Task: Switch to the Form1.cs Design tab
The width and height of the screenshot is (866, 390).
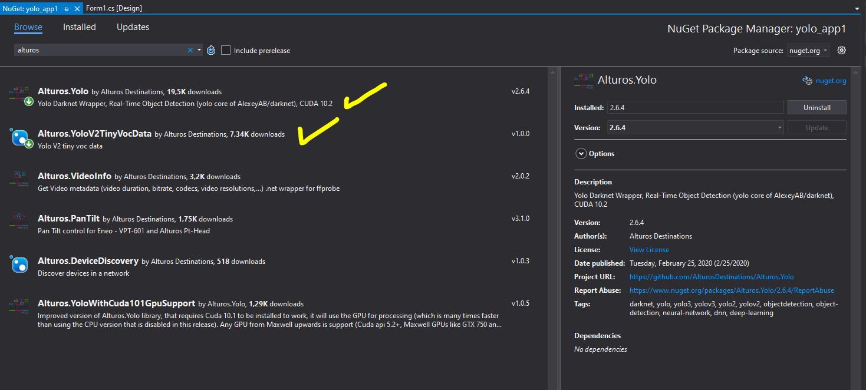Action: (x=114, y=8)
